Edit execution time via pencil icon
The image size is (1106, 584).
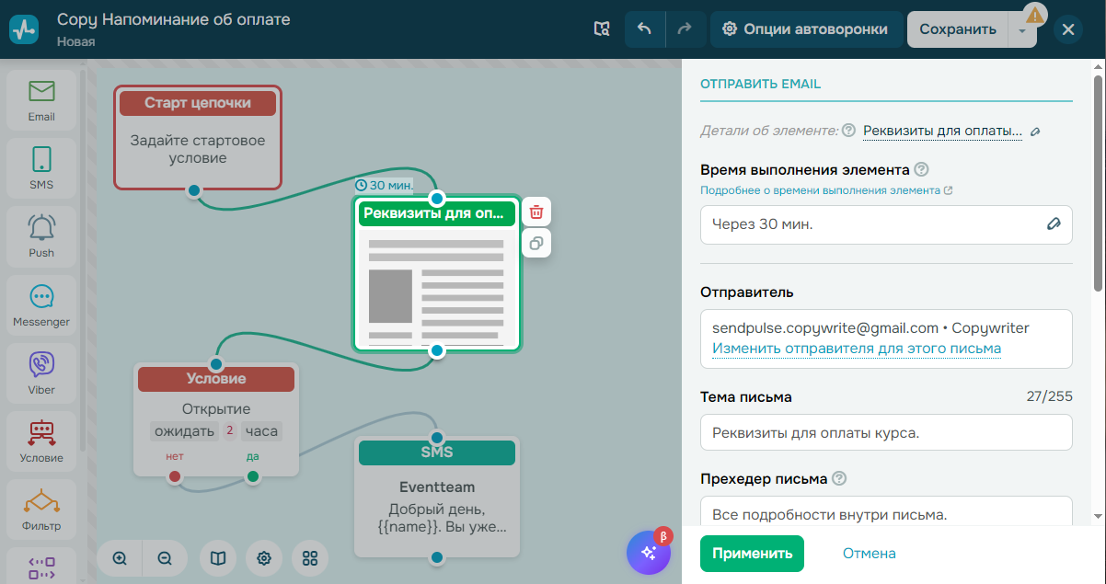click(1054, 224)
